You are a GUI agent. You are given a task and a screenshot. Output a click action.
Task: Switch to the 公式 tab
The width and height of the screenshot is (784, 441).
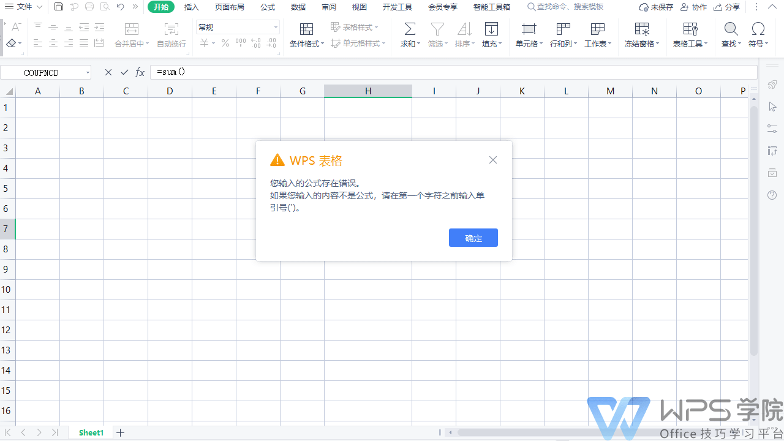point(268,7)
